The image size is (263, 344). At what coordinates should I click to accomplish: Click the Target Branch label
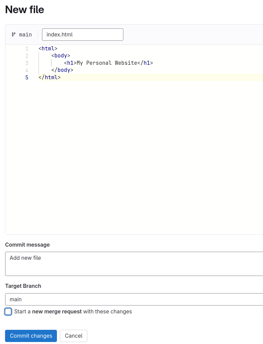pyautogui.click(x=23, y=286)
